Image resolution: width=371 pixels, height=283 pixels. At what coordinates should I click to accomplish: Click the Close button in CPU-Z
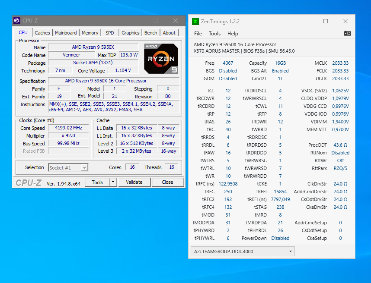coord(167,182)
